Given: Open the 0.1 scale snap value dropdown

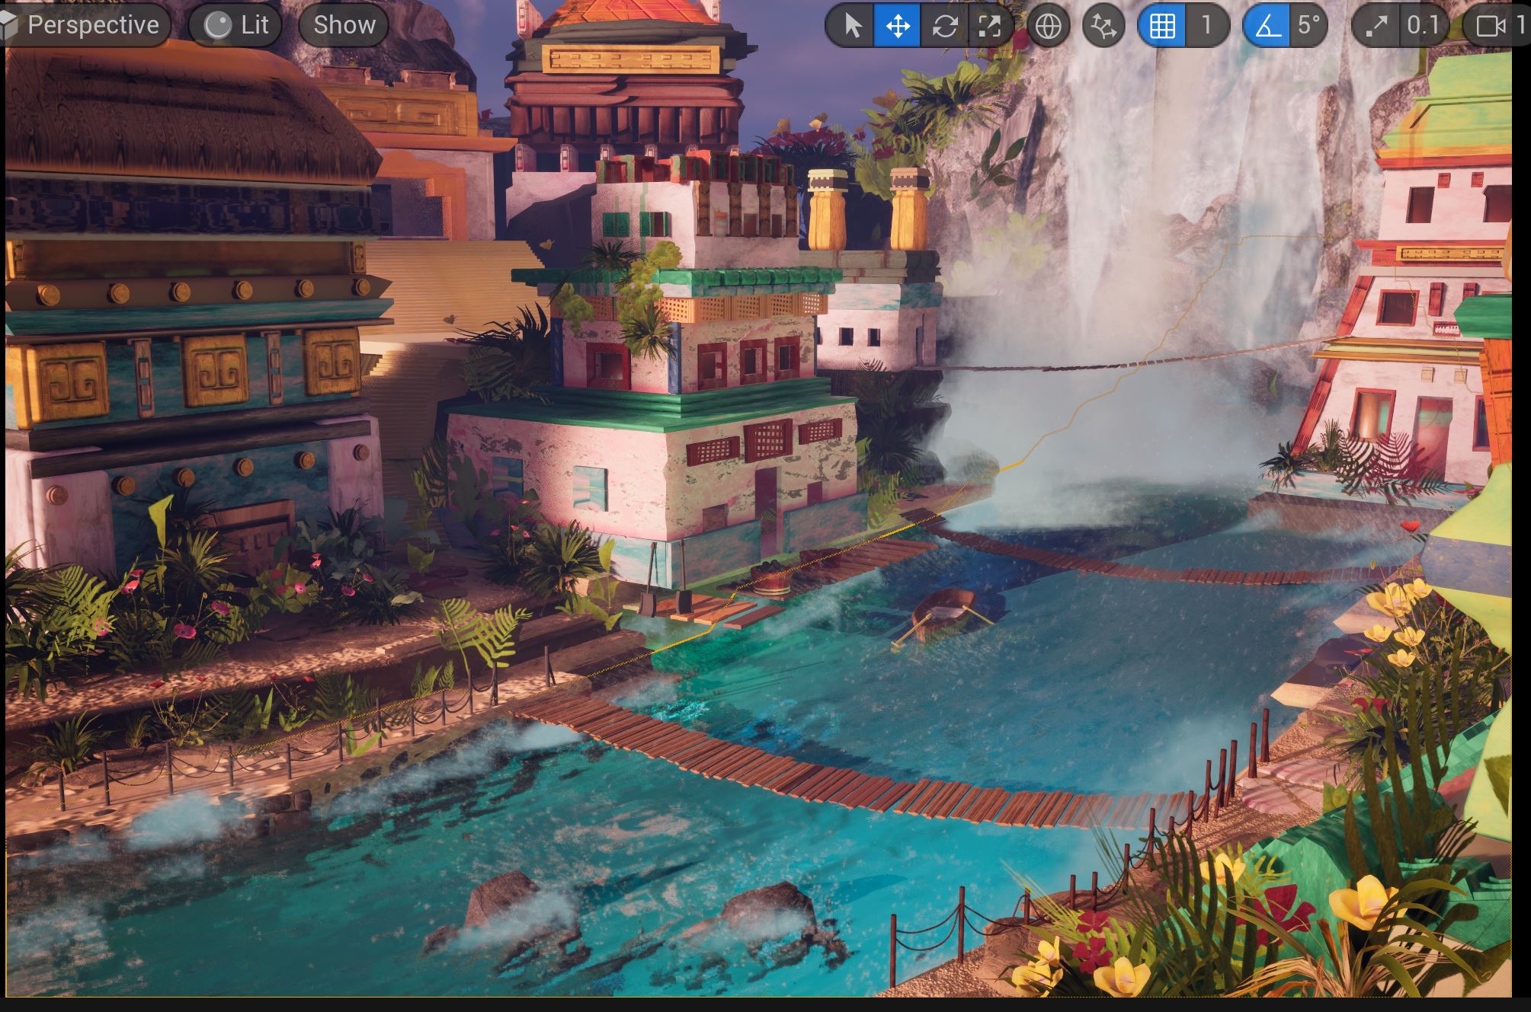Looking at the screenshot, I should coord(1422,26).
